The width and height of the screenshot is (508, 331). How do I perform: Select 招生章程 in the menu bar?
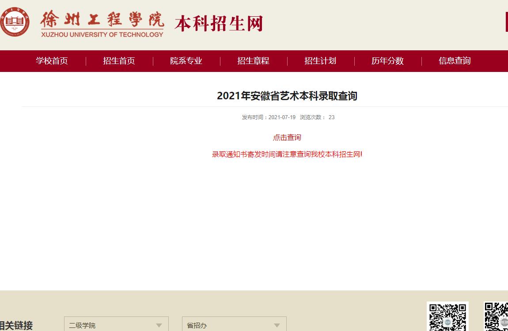(254, 61)
